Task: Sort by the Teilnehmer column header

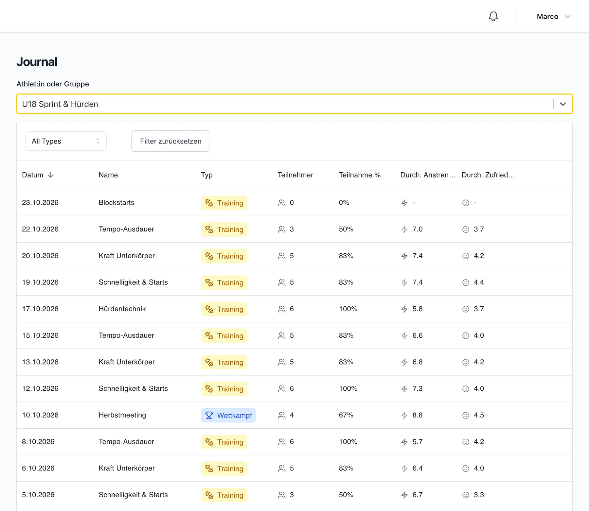Action: [295, 175]
